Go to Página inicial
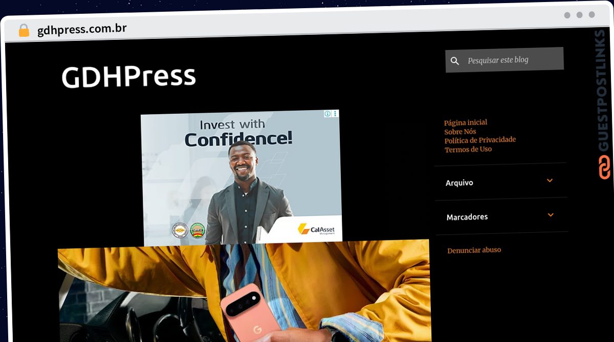This screenshot has width=614, height=342. [x=466, y=123]
